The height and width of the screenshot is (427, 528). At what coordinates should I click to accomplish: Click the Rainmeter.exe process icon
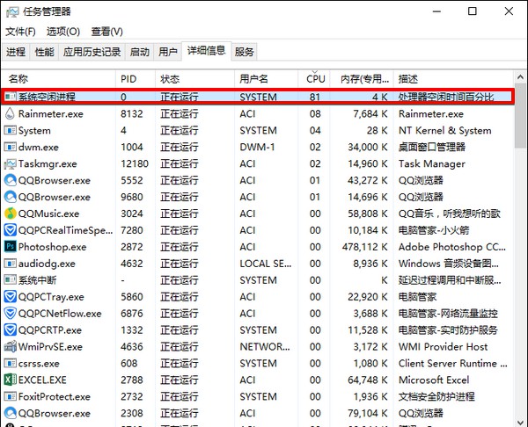pos(10,114)
